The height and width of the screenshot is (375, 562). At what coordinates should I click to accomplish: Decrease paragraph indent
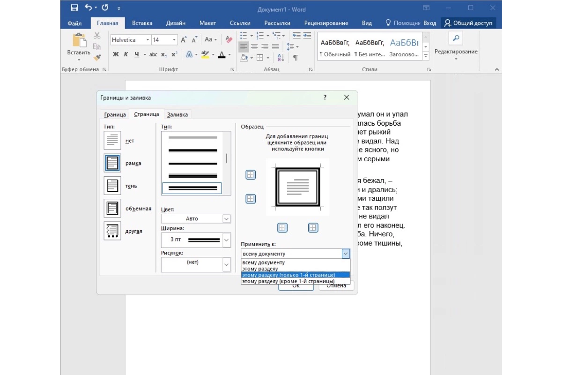(296, 36)
